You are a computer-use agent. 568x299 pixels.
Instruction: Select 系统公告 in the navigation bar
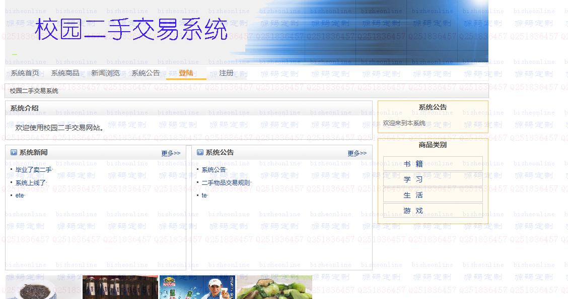(146, 73)
